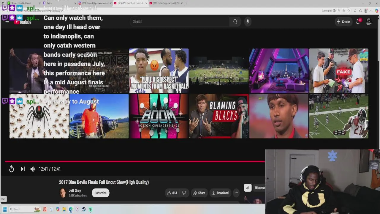Mute the video with the speaker icon

click(32, 169)
